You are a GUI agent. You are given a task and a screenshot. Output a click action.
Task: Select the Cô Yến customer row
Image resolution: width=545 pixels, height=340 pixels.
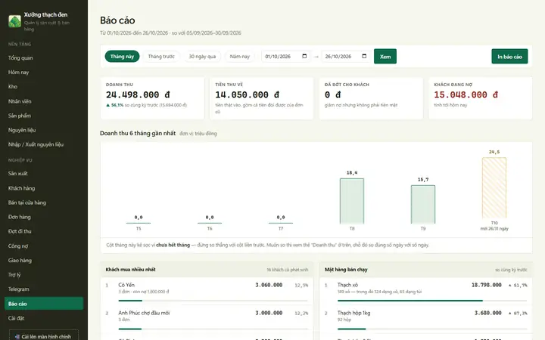point(207,292)
